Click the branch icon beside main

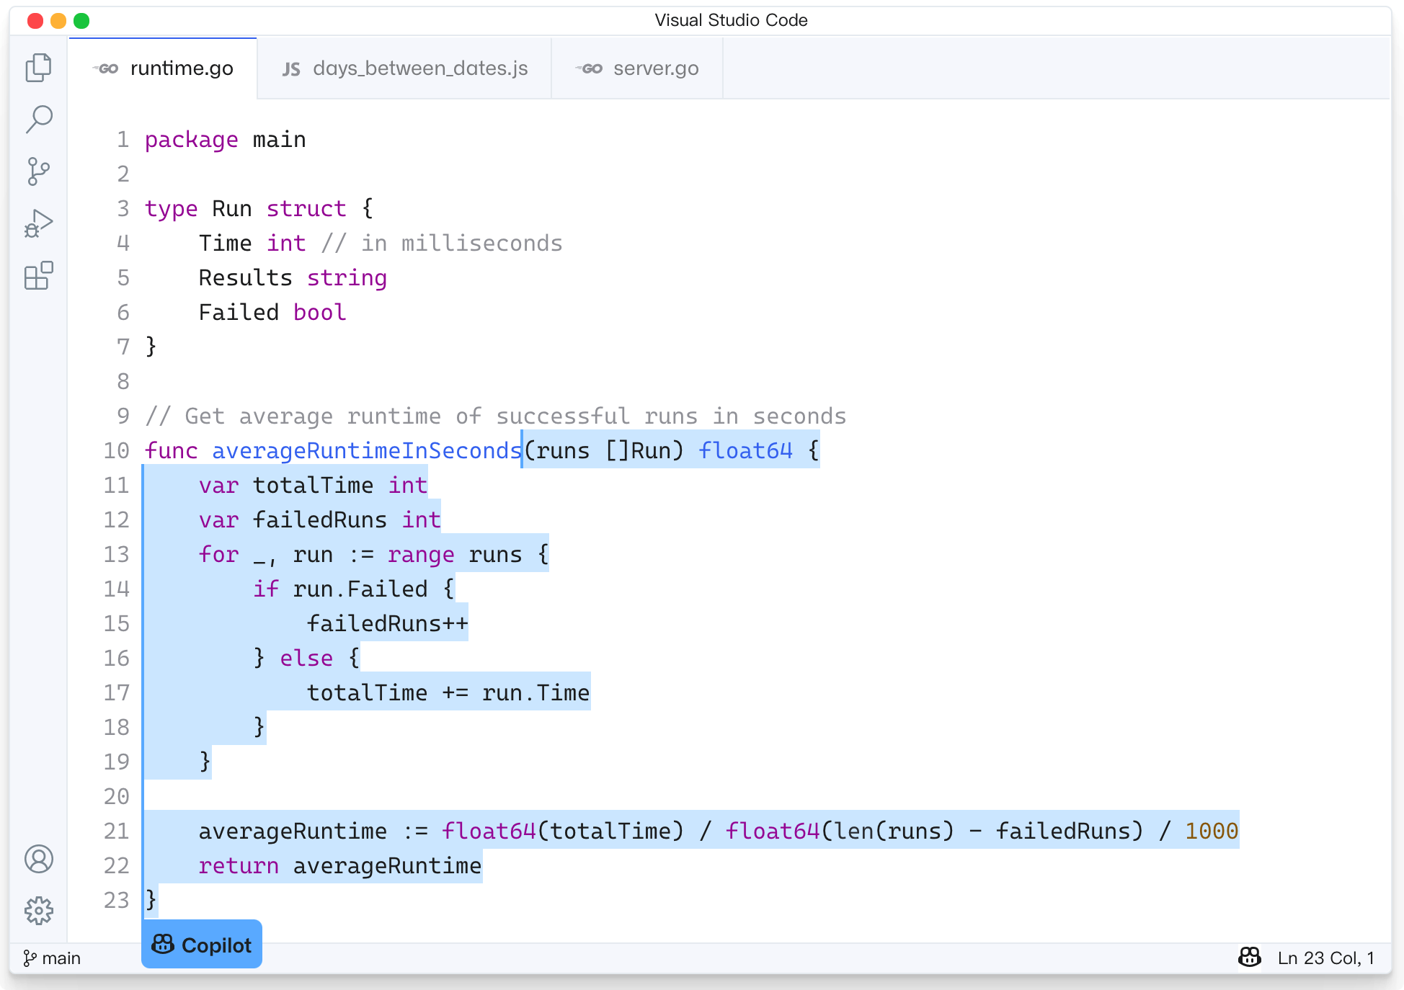click(29, 958)
